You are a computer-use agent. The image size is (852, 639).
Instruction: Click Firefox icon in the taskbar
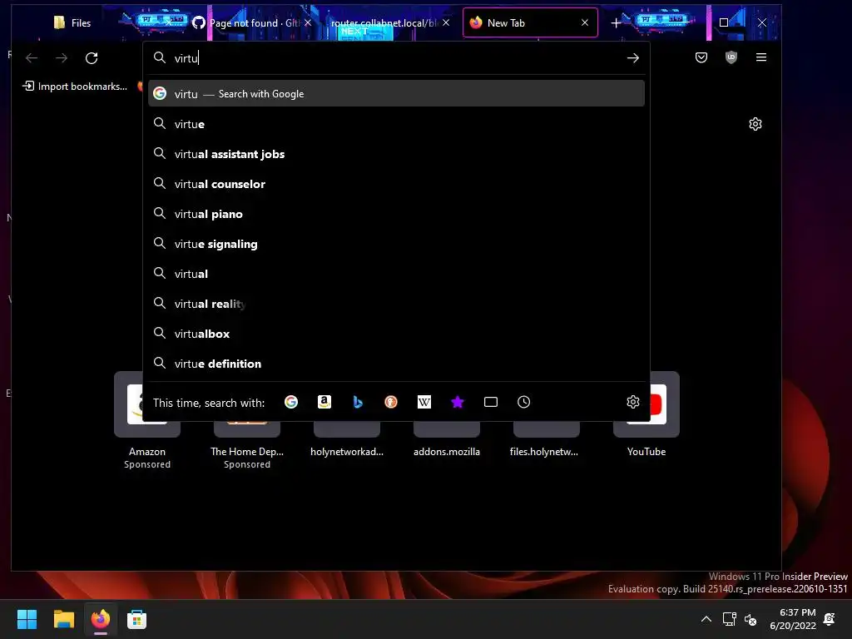point(100,619)
